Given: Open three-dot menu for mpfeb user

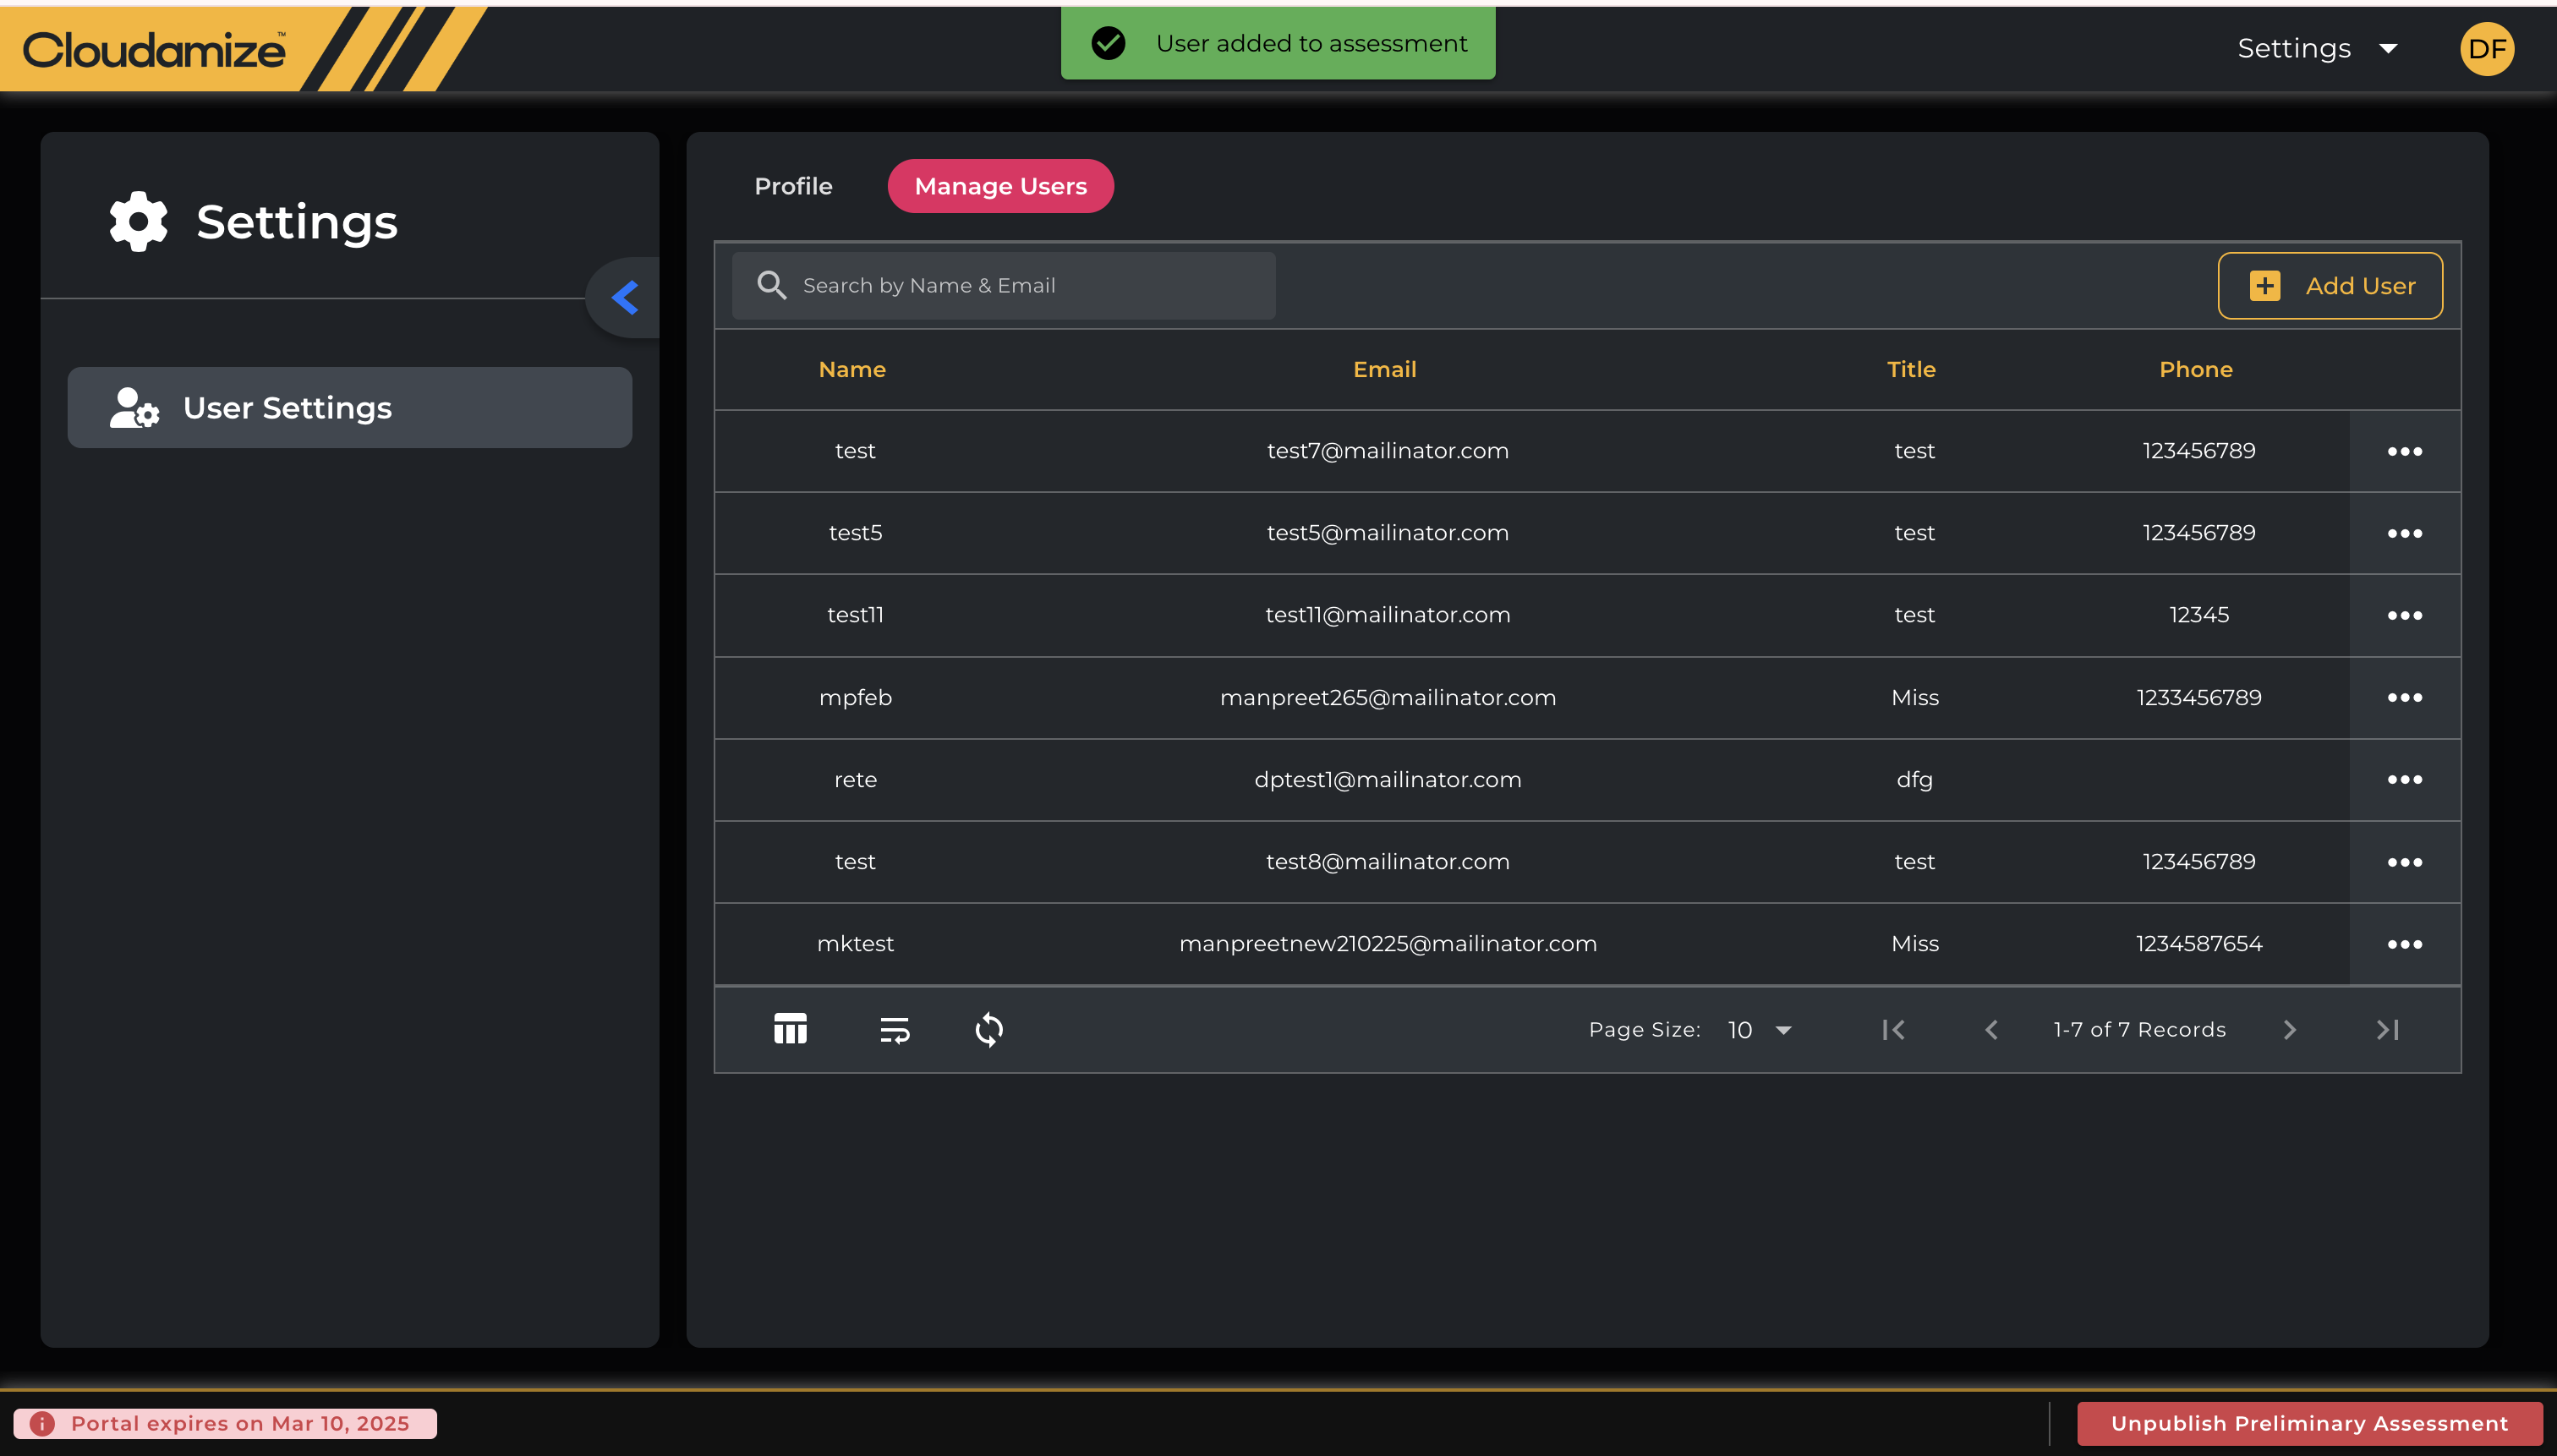Looking at the screenshot, I should coord(2404,697).
